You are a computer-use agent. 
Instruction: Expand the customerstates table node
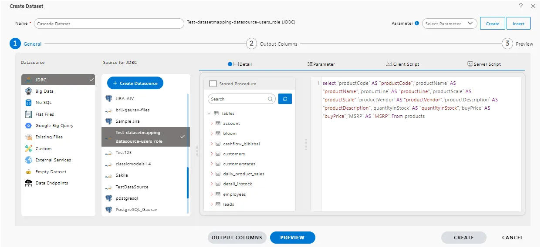tap(212, 164)
